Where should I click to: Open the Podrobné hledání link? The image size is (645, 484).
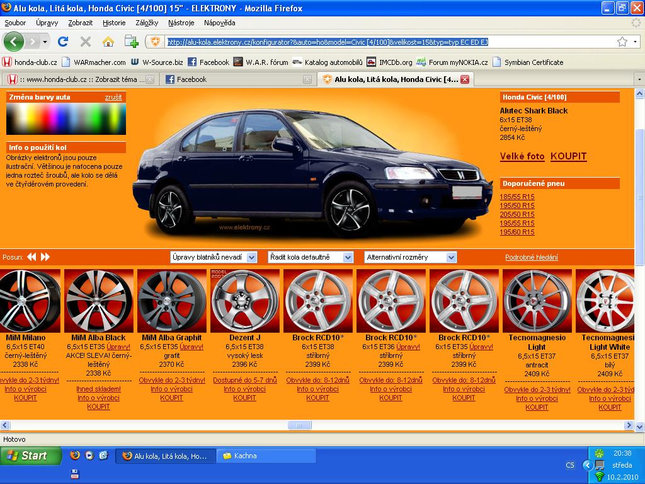click(x=531, y=257)
